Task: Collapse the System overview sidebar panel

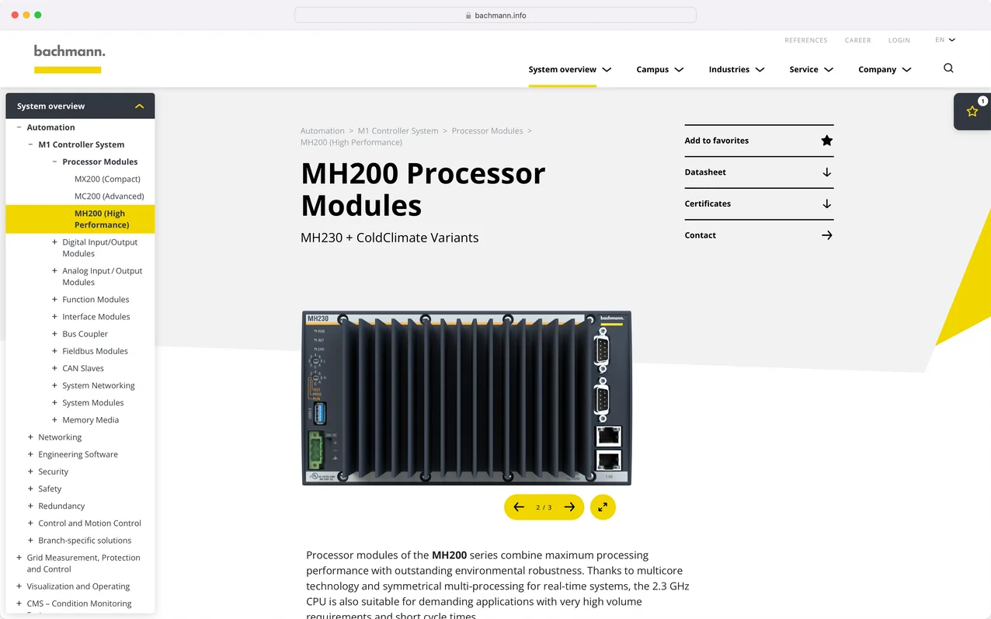Action: click(x=140, y=106)
